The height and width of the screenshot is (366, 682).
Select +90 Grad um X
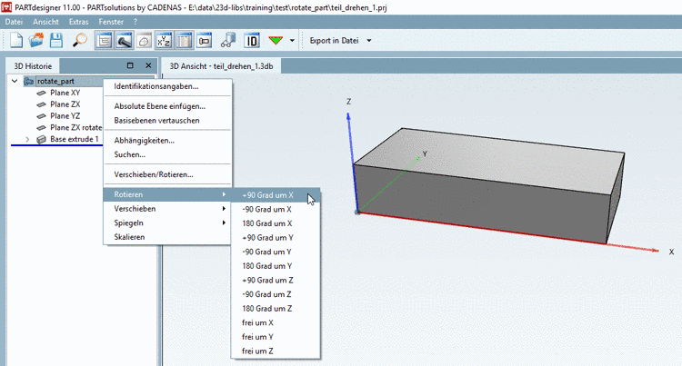[276, 195]
